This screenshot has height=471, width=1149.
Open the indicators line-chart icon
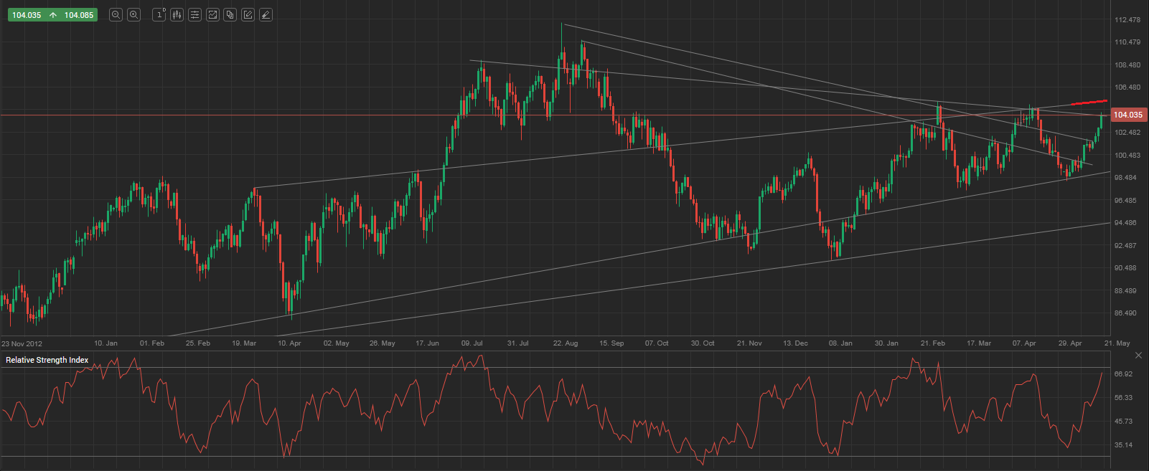(x=212, y=14)
